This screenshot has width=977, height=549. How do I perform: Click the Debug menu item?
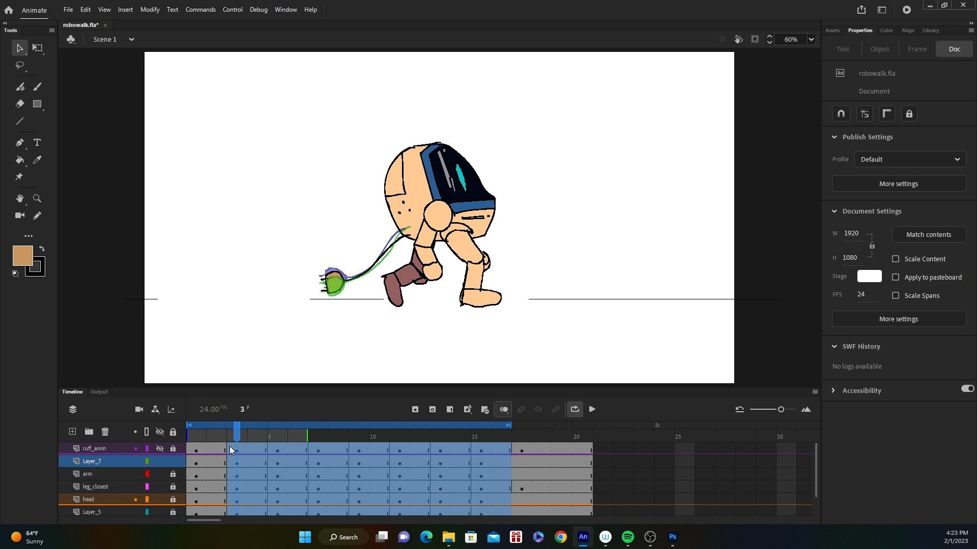coord(258,9)
